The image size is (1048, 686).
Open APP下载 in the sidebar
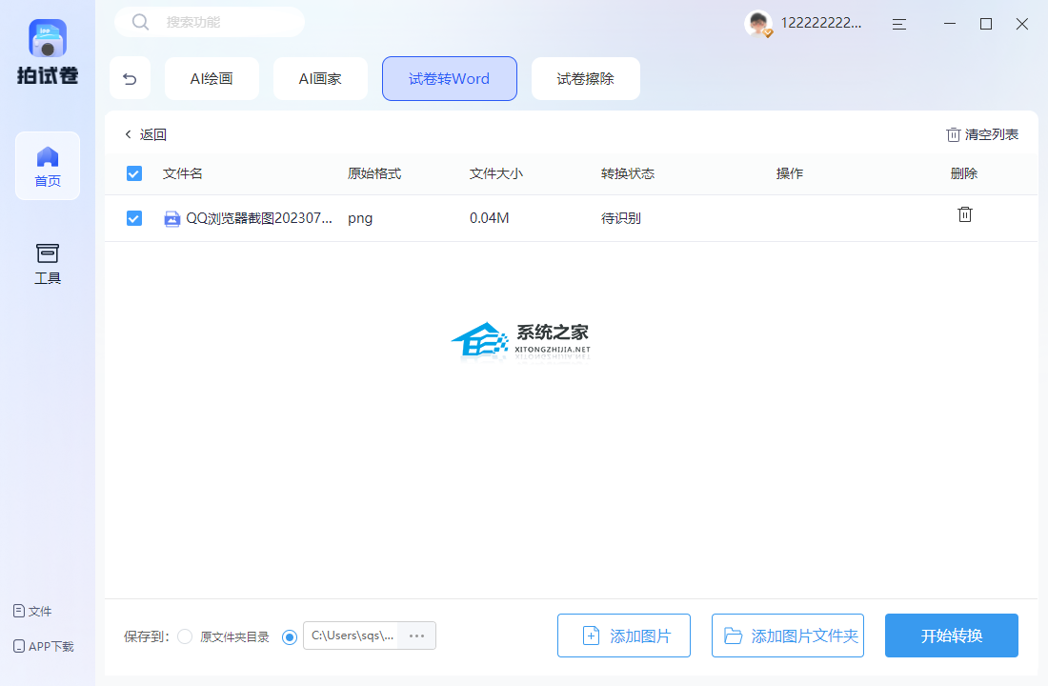click(43, 646)
